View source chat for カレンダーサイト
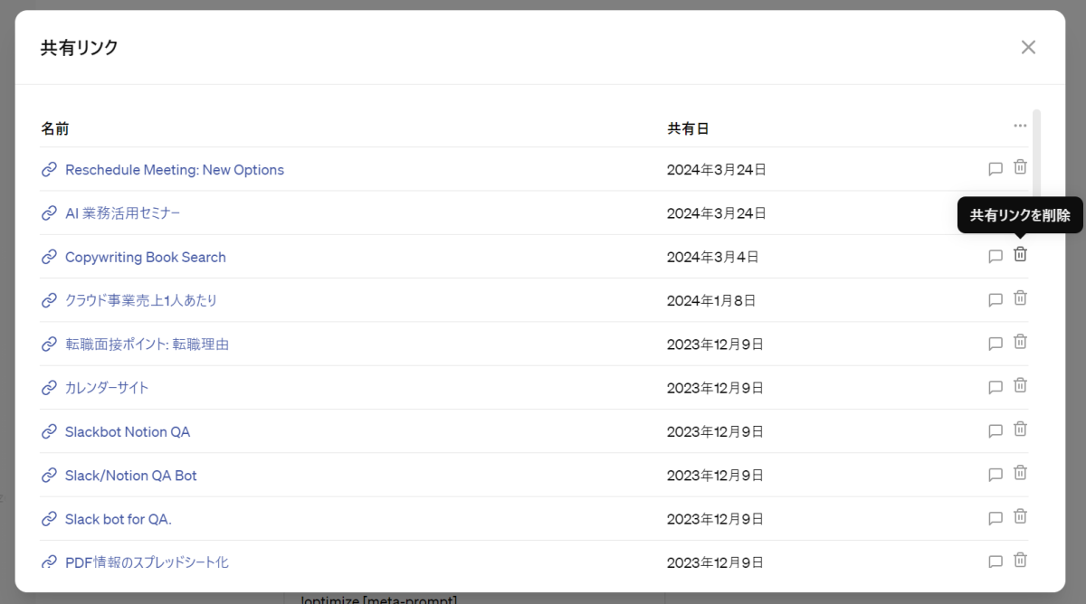Viewport: 1086px width, 604px height. tap(995, 387)
